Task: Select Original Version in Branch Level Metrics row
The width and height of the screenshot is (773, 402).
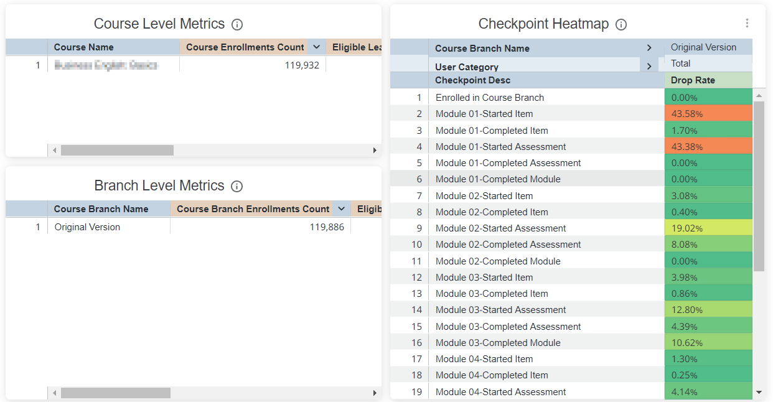Action: 109,227
